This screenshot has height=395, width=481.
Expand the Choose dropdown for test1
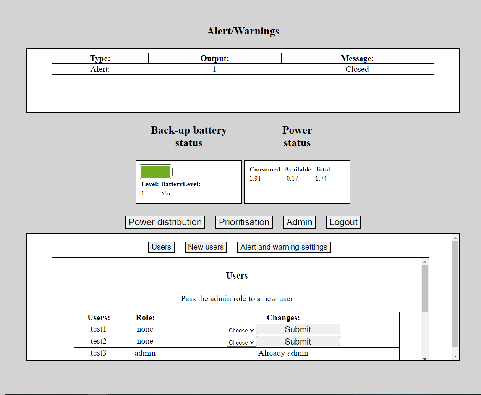(x=241, y=331)
